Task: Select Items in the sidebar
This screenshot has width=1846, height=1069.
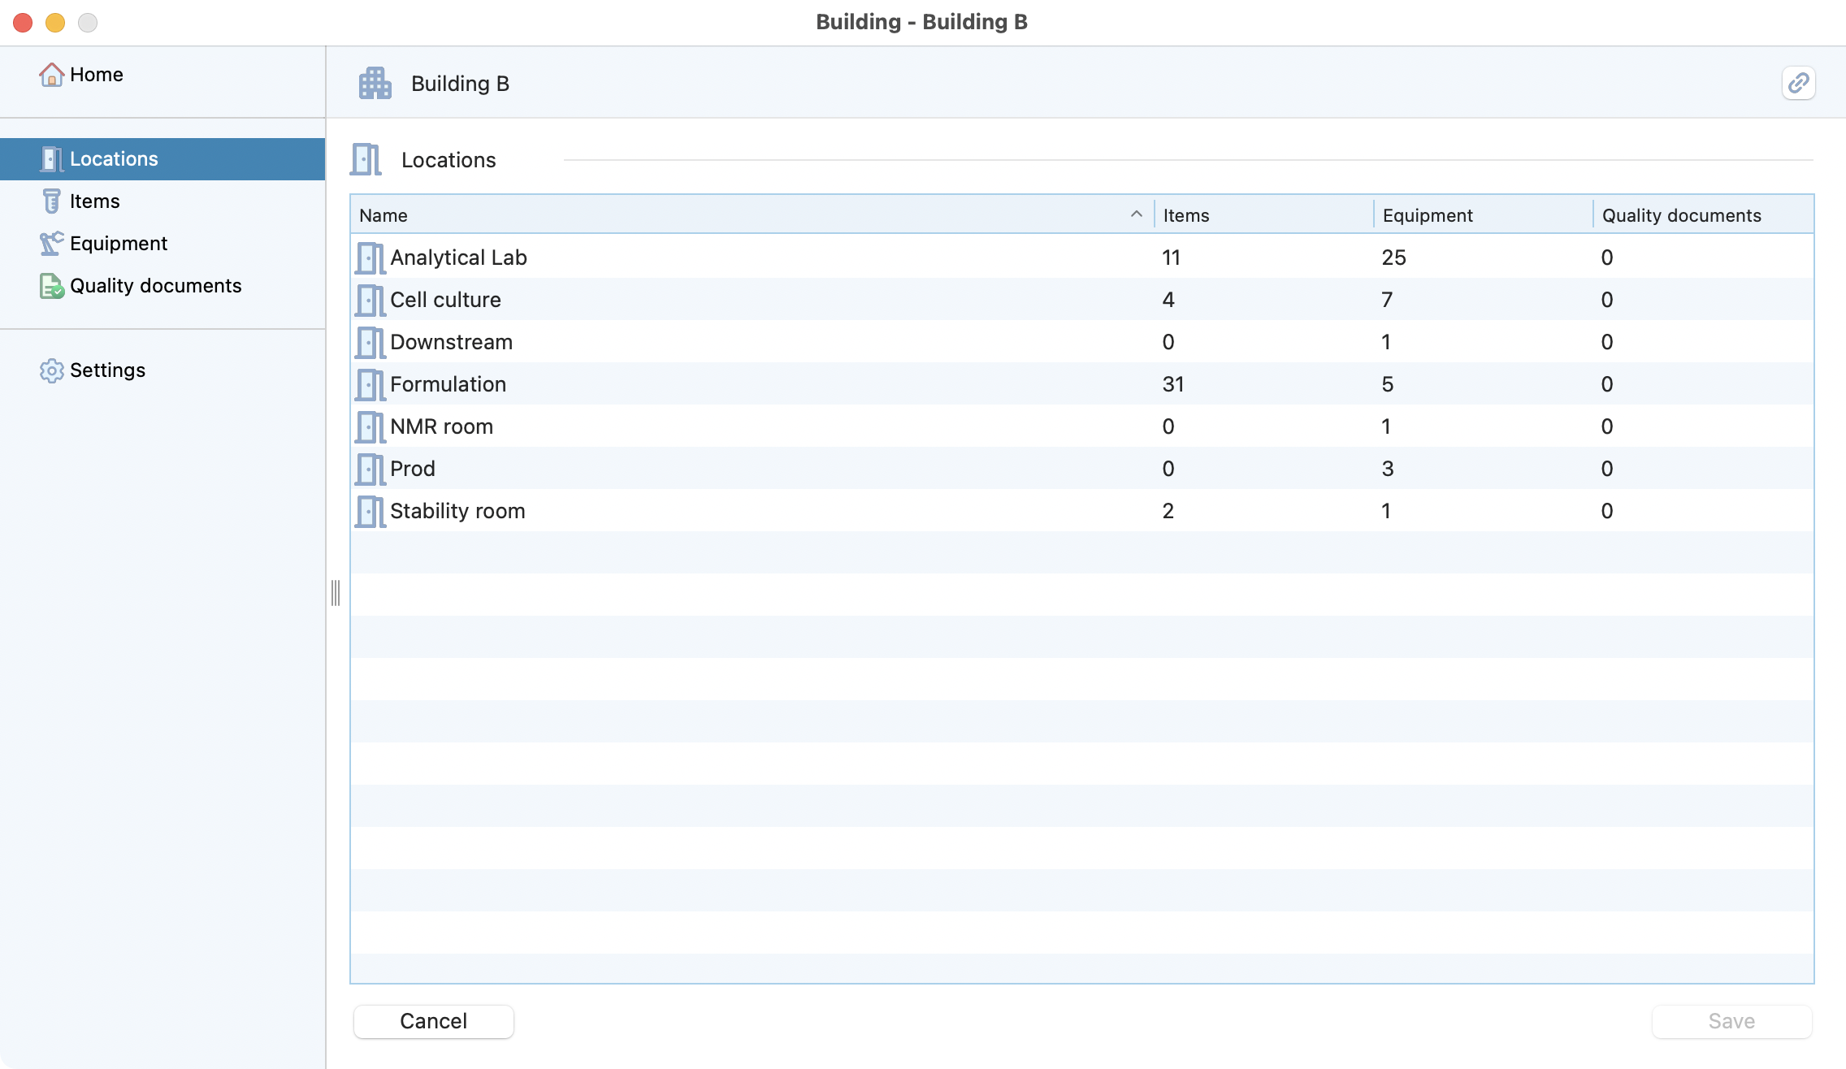Action: [x=162, y=201]
